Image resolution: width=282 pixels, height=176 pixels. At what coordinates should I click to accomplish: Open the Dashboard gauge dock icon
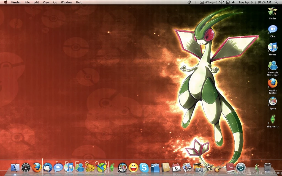tap(26, 167)
